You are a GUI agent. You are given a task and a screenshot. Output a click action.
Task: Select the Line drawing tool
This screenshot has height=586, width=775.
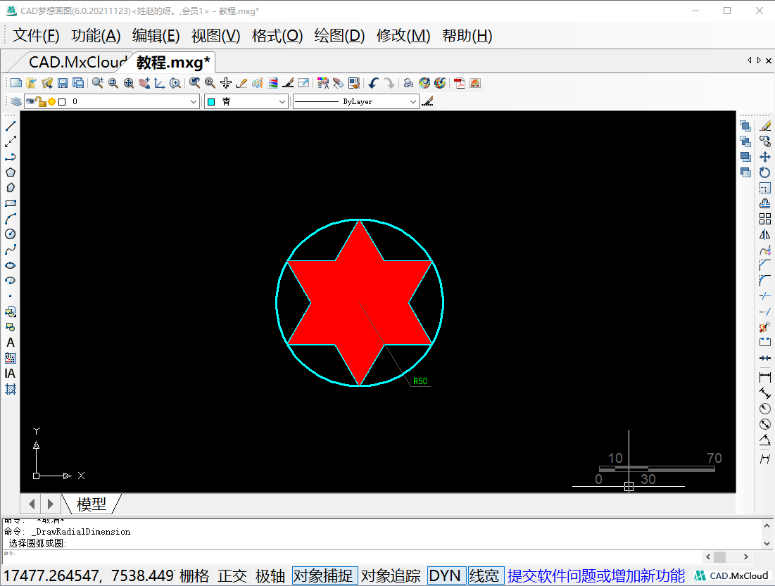click(x=11, y=126)
